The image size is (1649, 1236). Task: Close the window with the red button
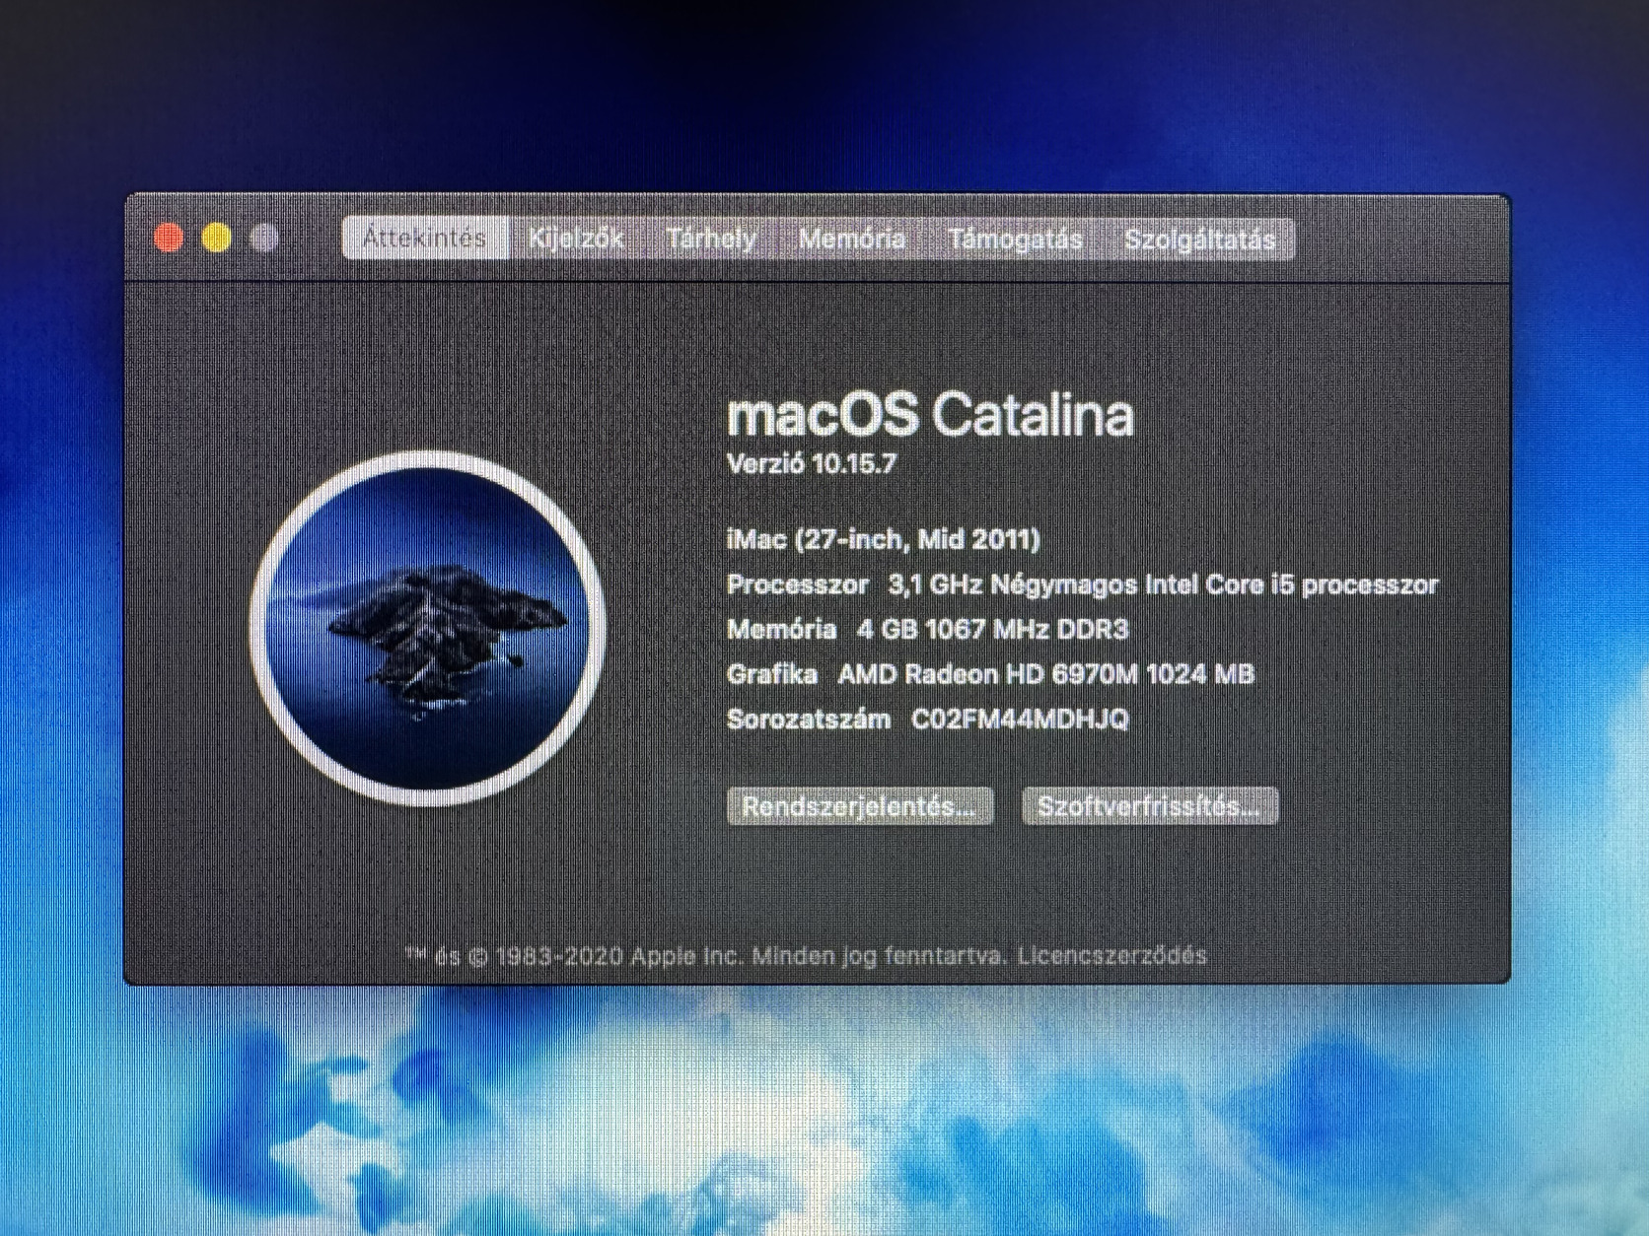[x=169, y=238]
